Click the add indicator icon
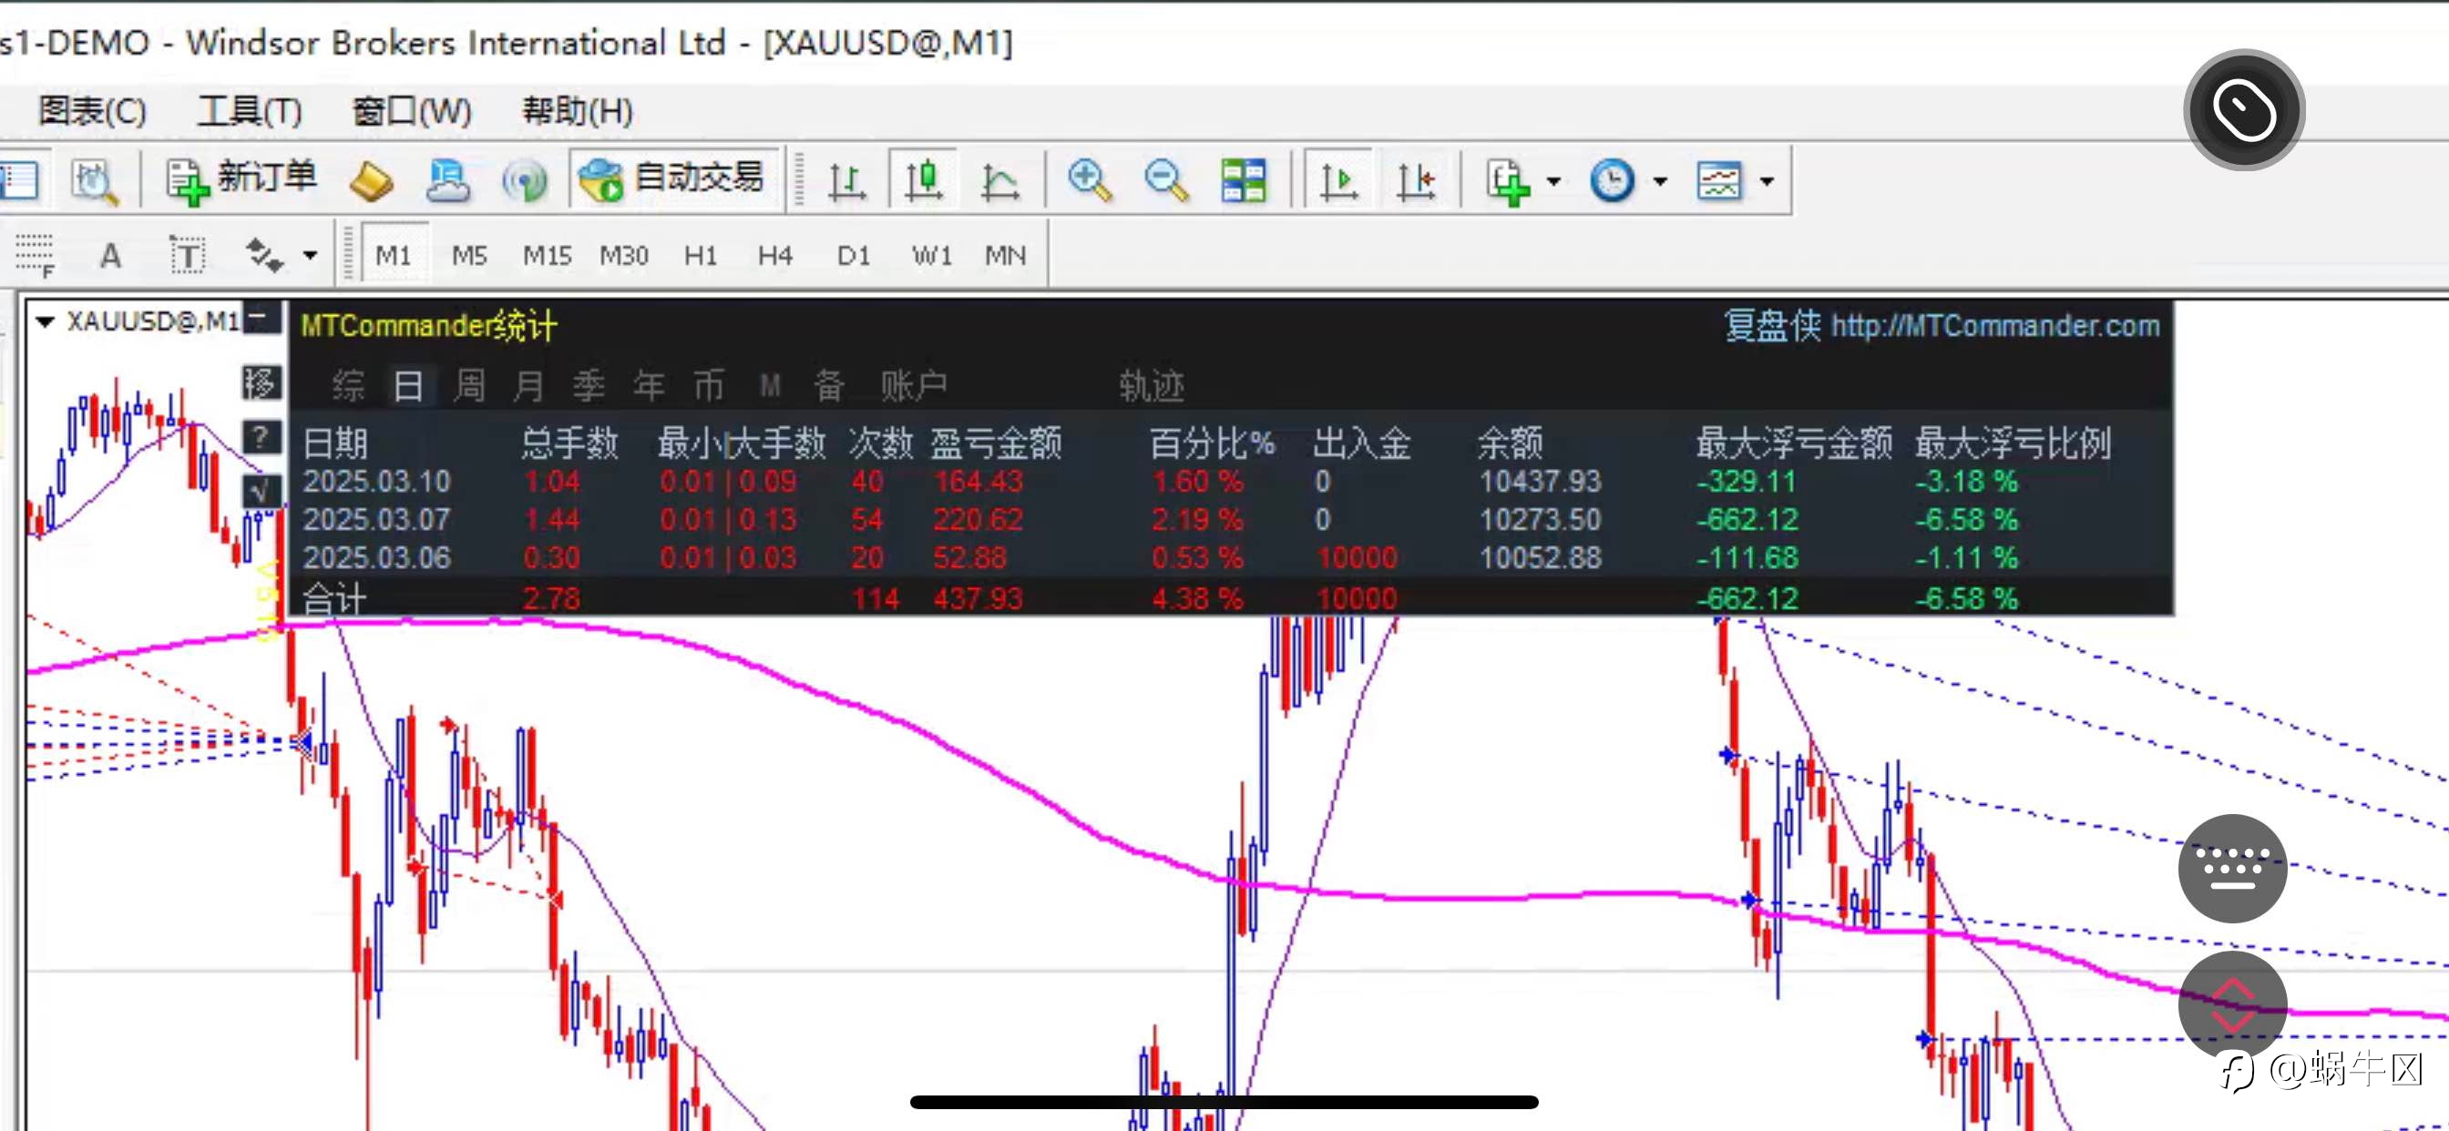2449x1131 pixels. (1508, 180)
